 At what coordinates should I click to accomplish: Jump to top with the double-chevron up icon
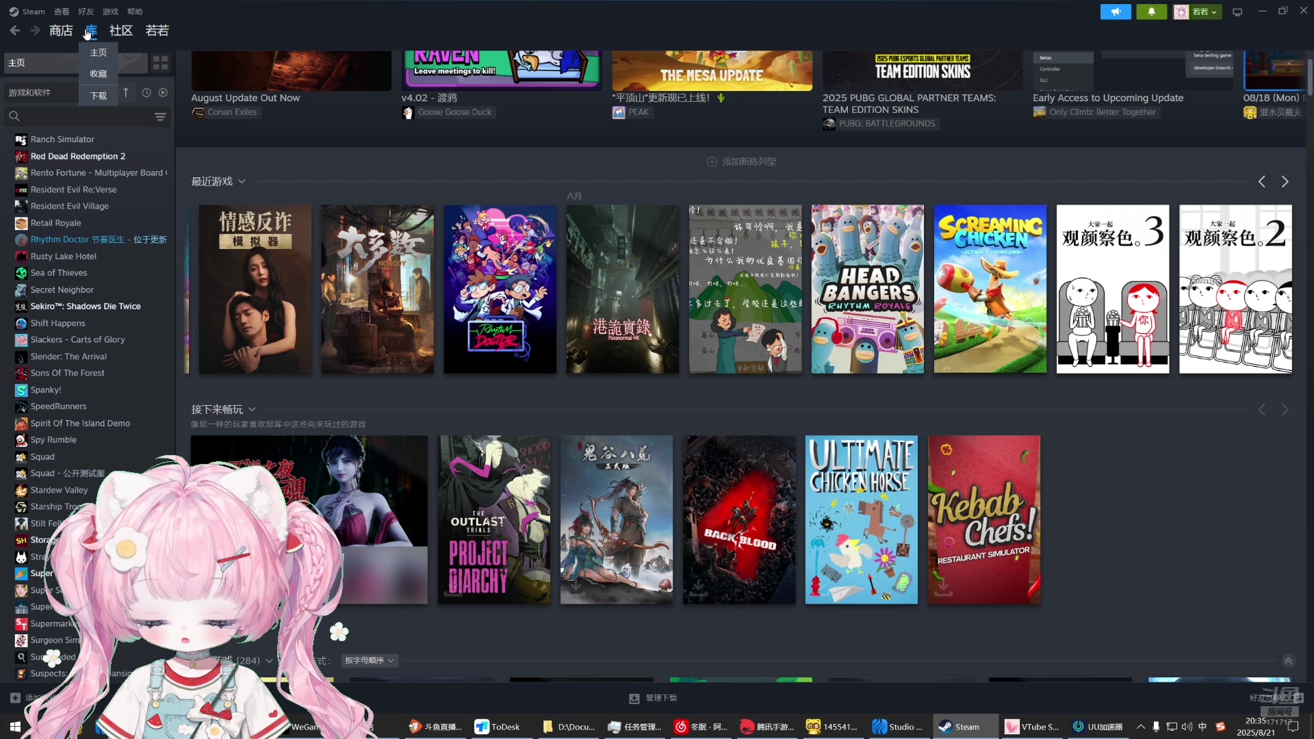[x=1288, y=661]
